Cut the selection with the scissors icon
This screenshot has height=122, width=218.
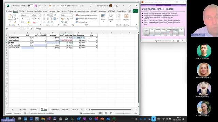(x=15, y=15)
